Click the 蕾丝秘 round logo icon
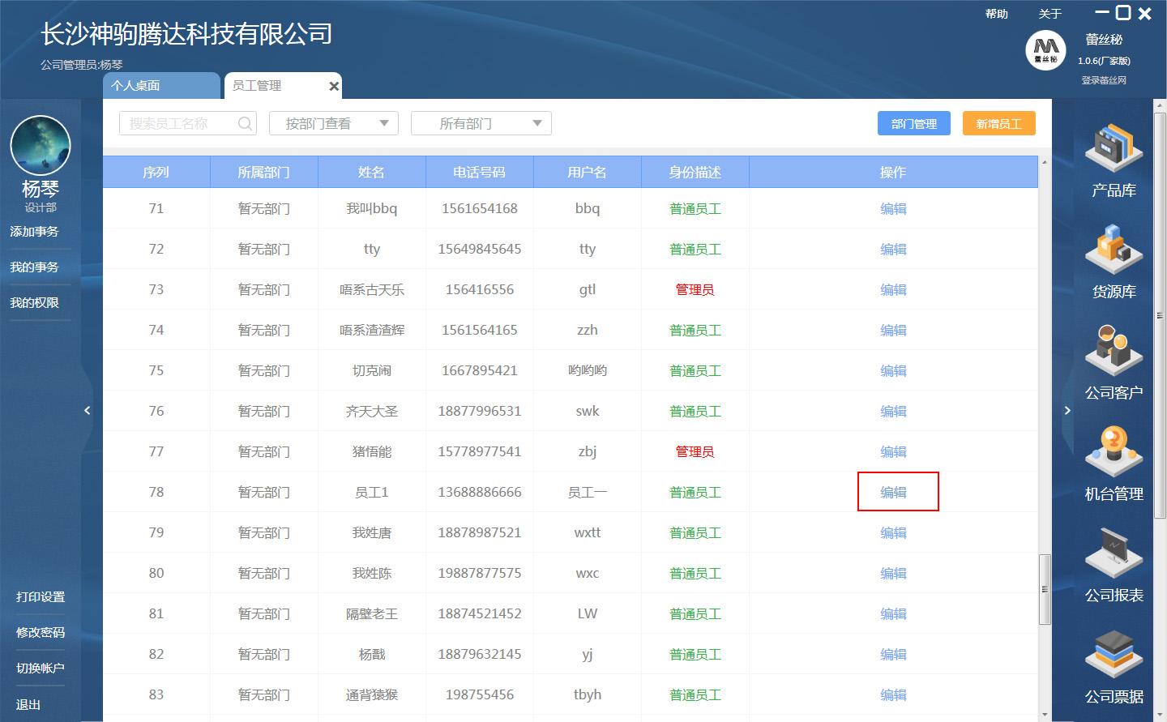Image resolution: width=1167 pixels, height=722 pixels. pyautogui.click(x=1045, y=50)
